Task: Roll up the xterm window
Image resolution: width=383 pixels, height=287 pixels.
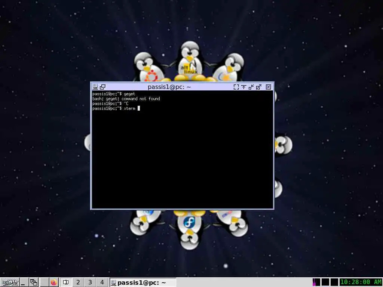Action: pos(244,87)
